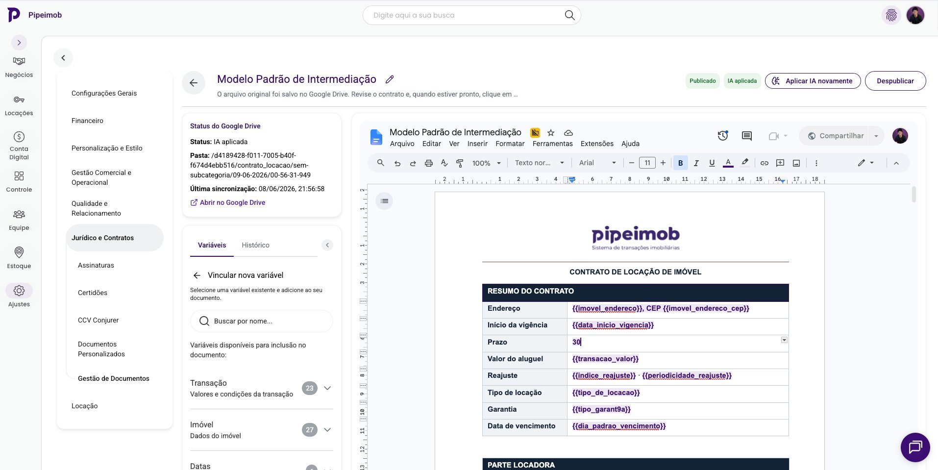Open the Editar menu
The image size is (938, 470).
(x=431, y=144)
